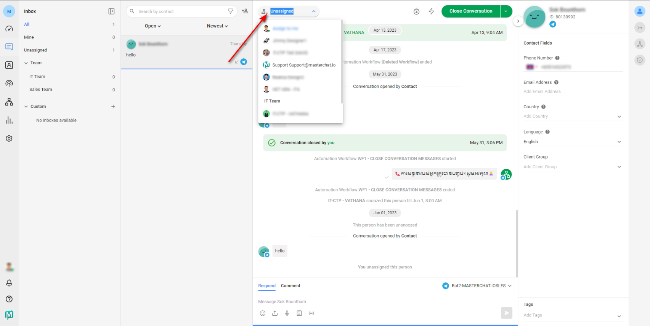Snooze the conversation with the timer icon
The width and height of the screenshot is (650, 326).
(417, 11)
